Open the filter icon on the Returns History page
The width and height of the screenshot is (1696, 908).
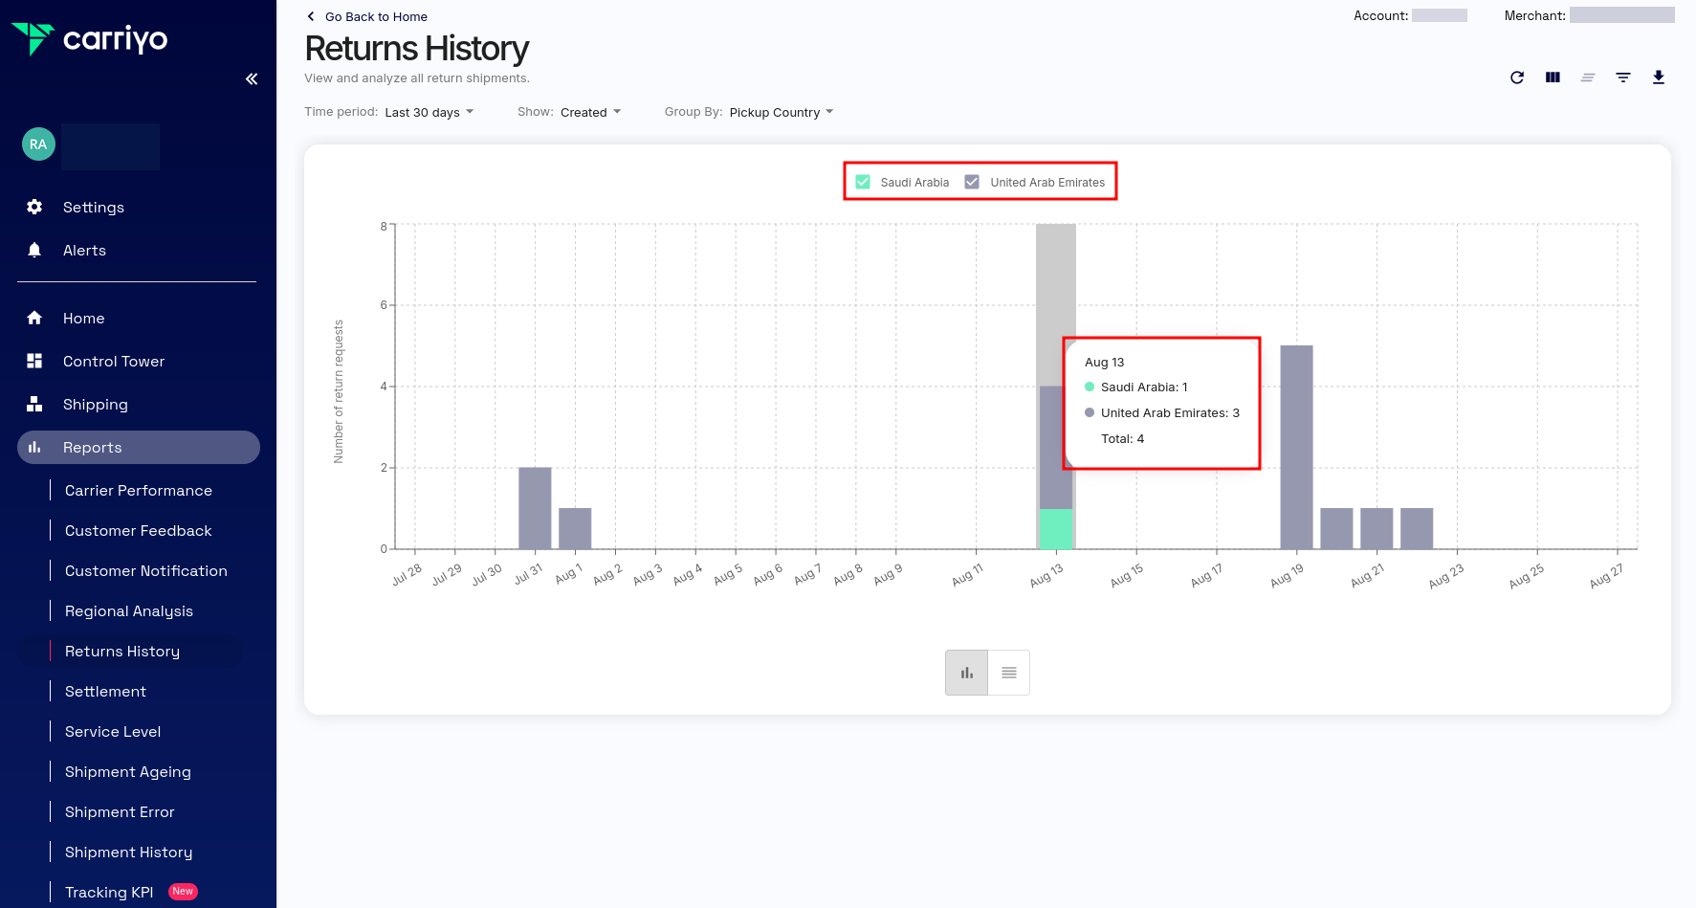pos(1623,78)
